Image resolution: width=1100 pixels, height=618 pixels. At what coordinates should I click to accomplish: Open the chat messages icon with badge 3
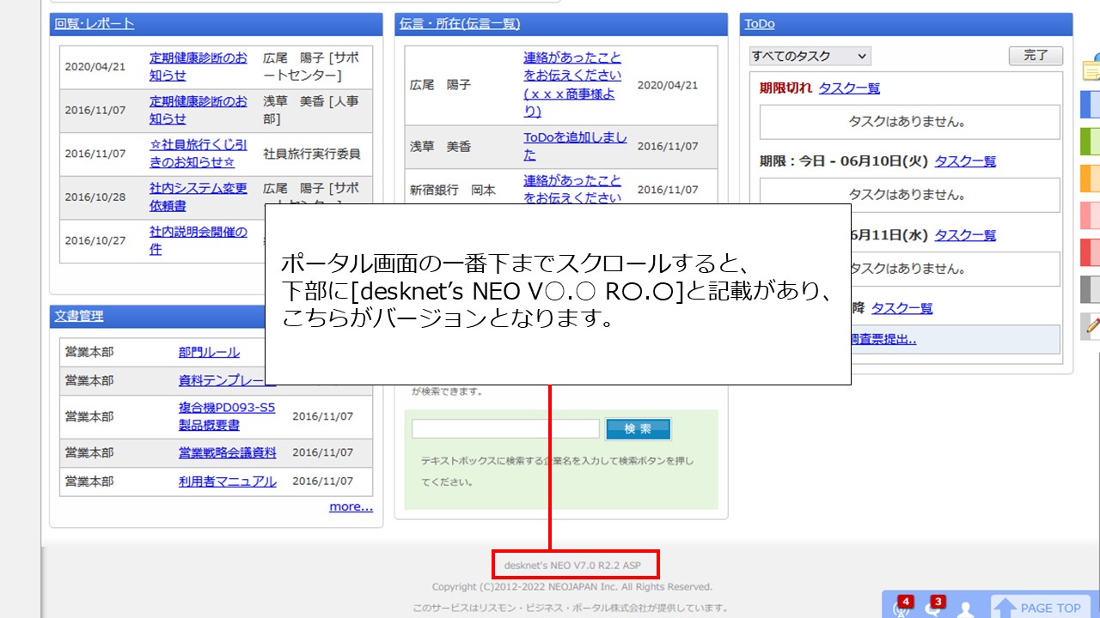click(934, 606)
